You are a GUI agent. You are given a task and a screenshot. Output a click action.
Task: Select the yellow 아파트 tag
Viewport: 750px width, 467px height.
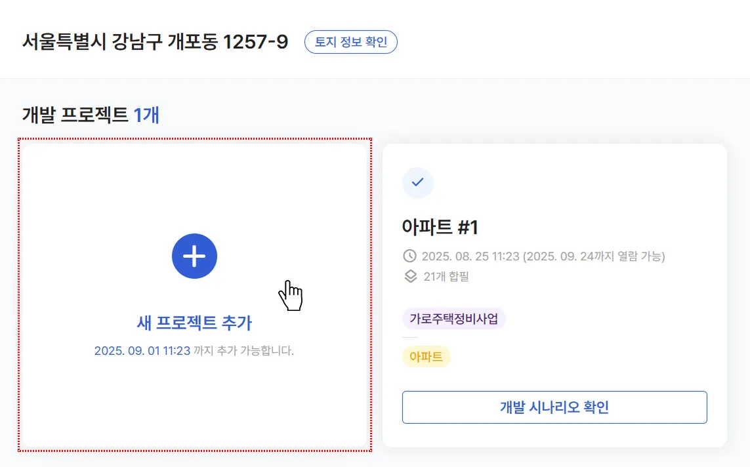click(426, 357)
